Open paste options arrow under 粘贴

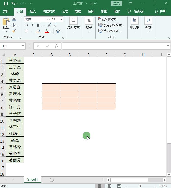(6, 31)
